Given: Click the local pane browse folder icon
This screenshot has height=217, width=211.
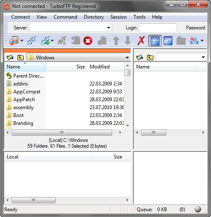Looking at the screenshot, I should [x=10, y=57].
